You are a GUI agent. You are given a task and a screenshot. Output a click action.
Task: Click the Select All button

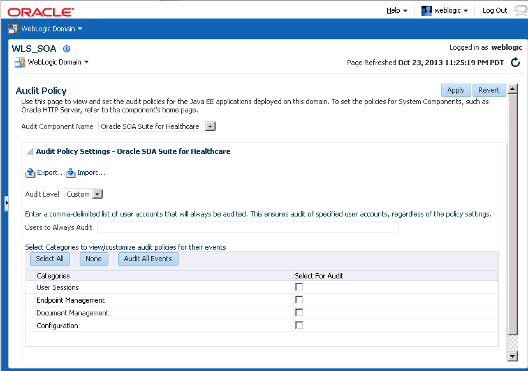click(x=50, y=259)
